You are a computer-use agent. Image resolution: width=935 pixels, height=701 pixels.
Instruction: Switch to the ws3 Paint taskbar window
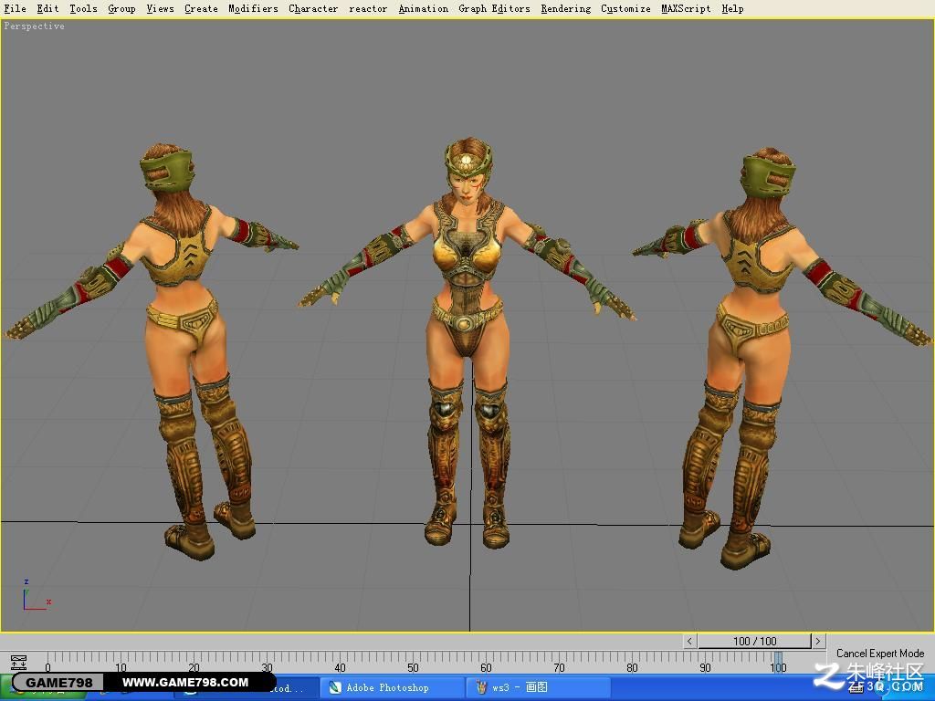[539, 688]
